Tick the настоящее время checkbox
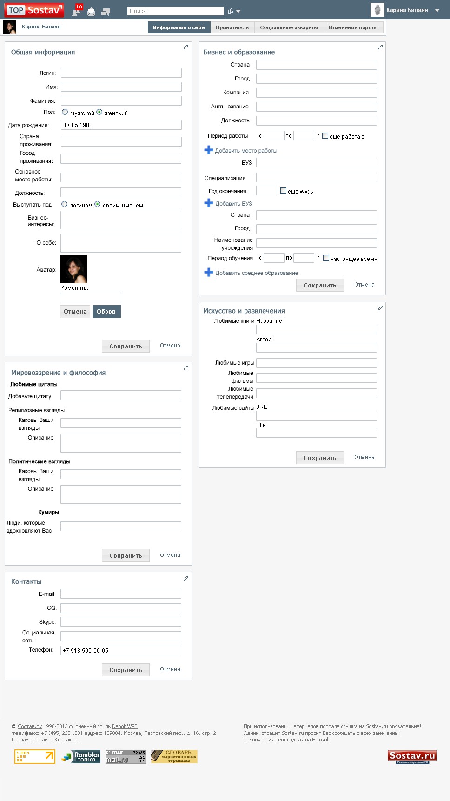 coord(326,258)
